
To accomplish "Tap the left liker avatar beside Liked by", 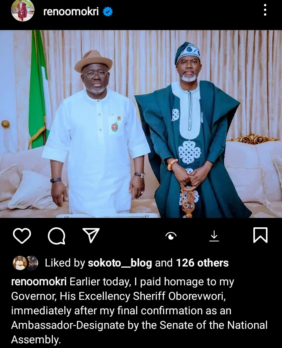I will point(20,263).
